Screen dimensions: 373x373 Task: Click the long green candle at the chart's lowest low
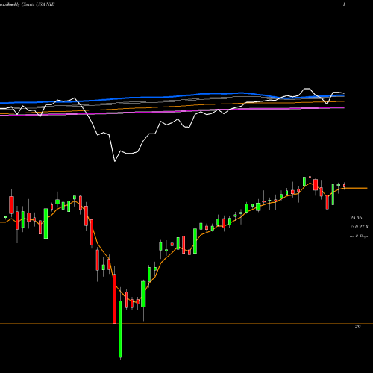pos(120,329)
